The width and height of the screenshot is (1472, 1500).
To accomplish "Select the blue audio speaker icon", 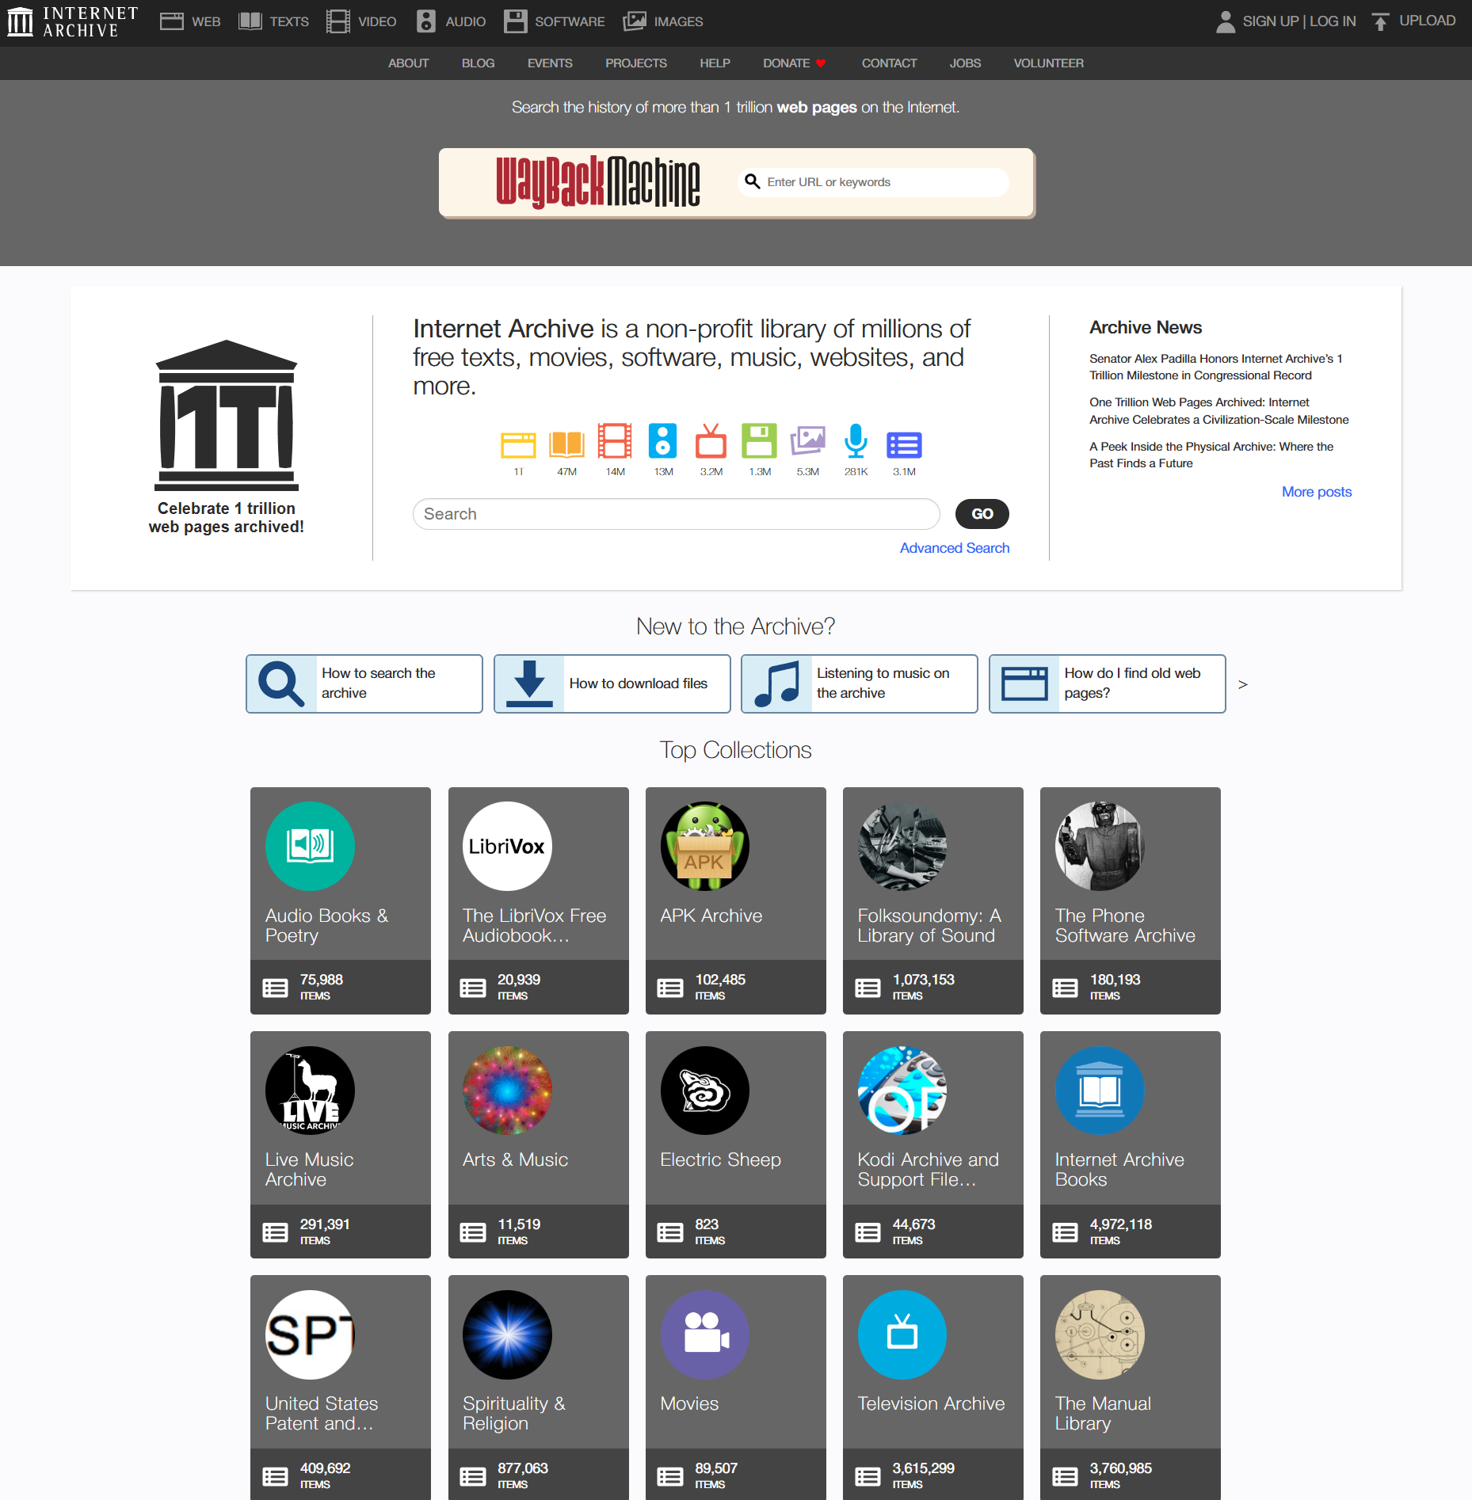I will point(662,441).
